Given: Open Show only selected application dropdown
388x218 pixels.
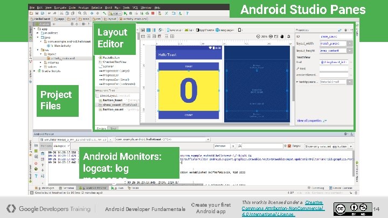Looking at the screenshot, I should (328, 146).
